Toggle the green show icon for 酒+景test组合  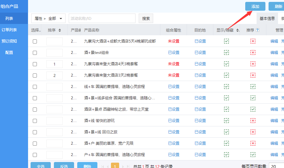(x=226, y=53)
